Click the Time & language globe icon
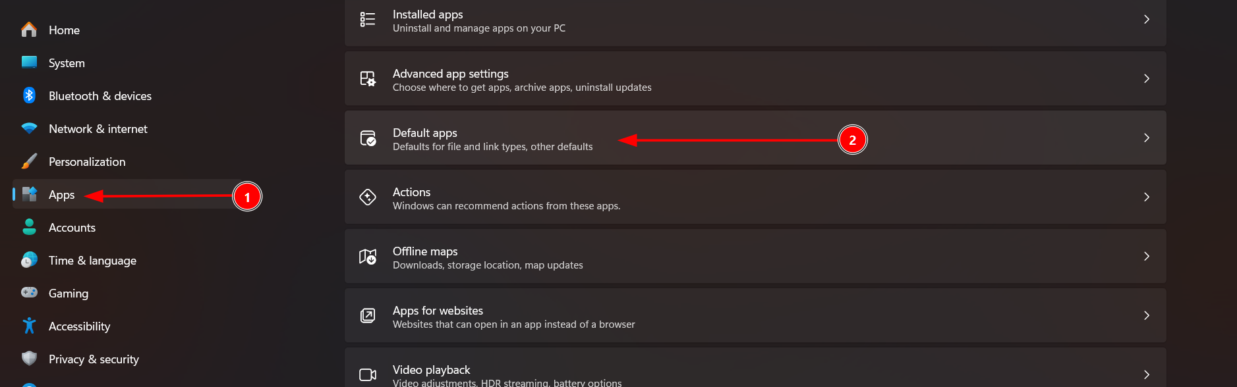Image resolution: width=1237 pixels, height=387 pixels. coord(29,260)
